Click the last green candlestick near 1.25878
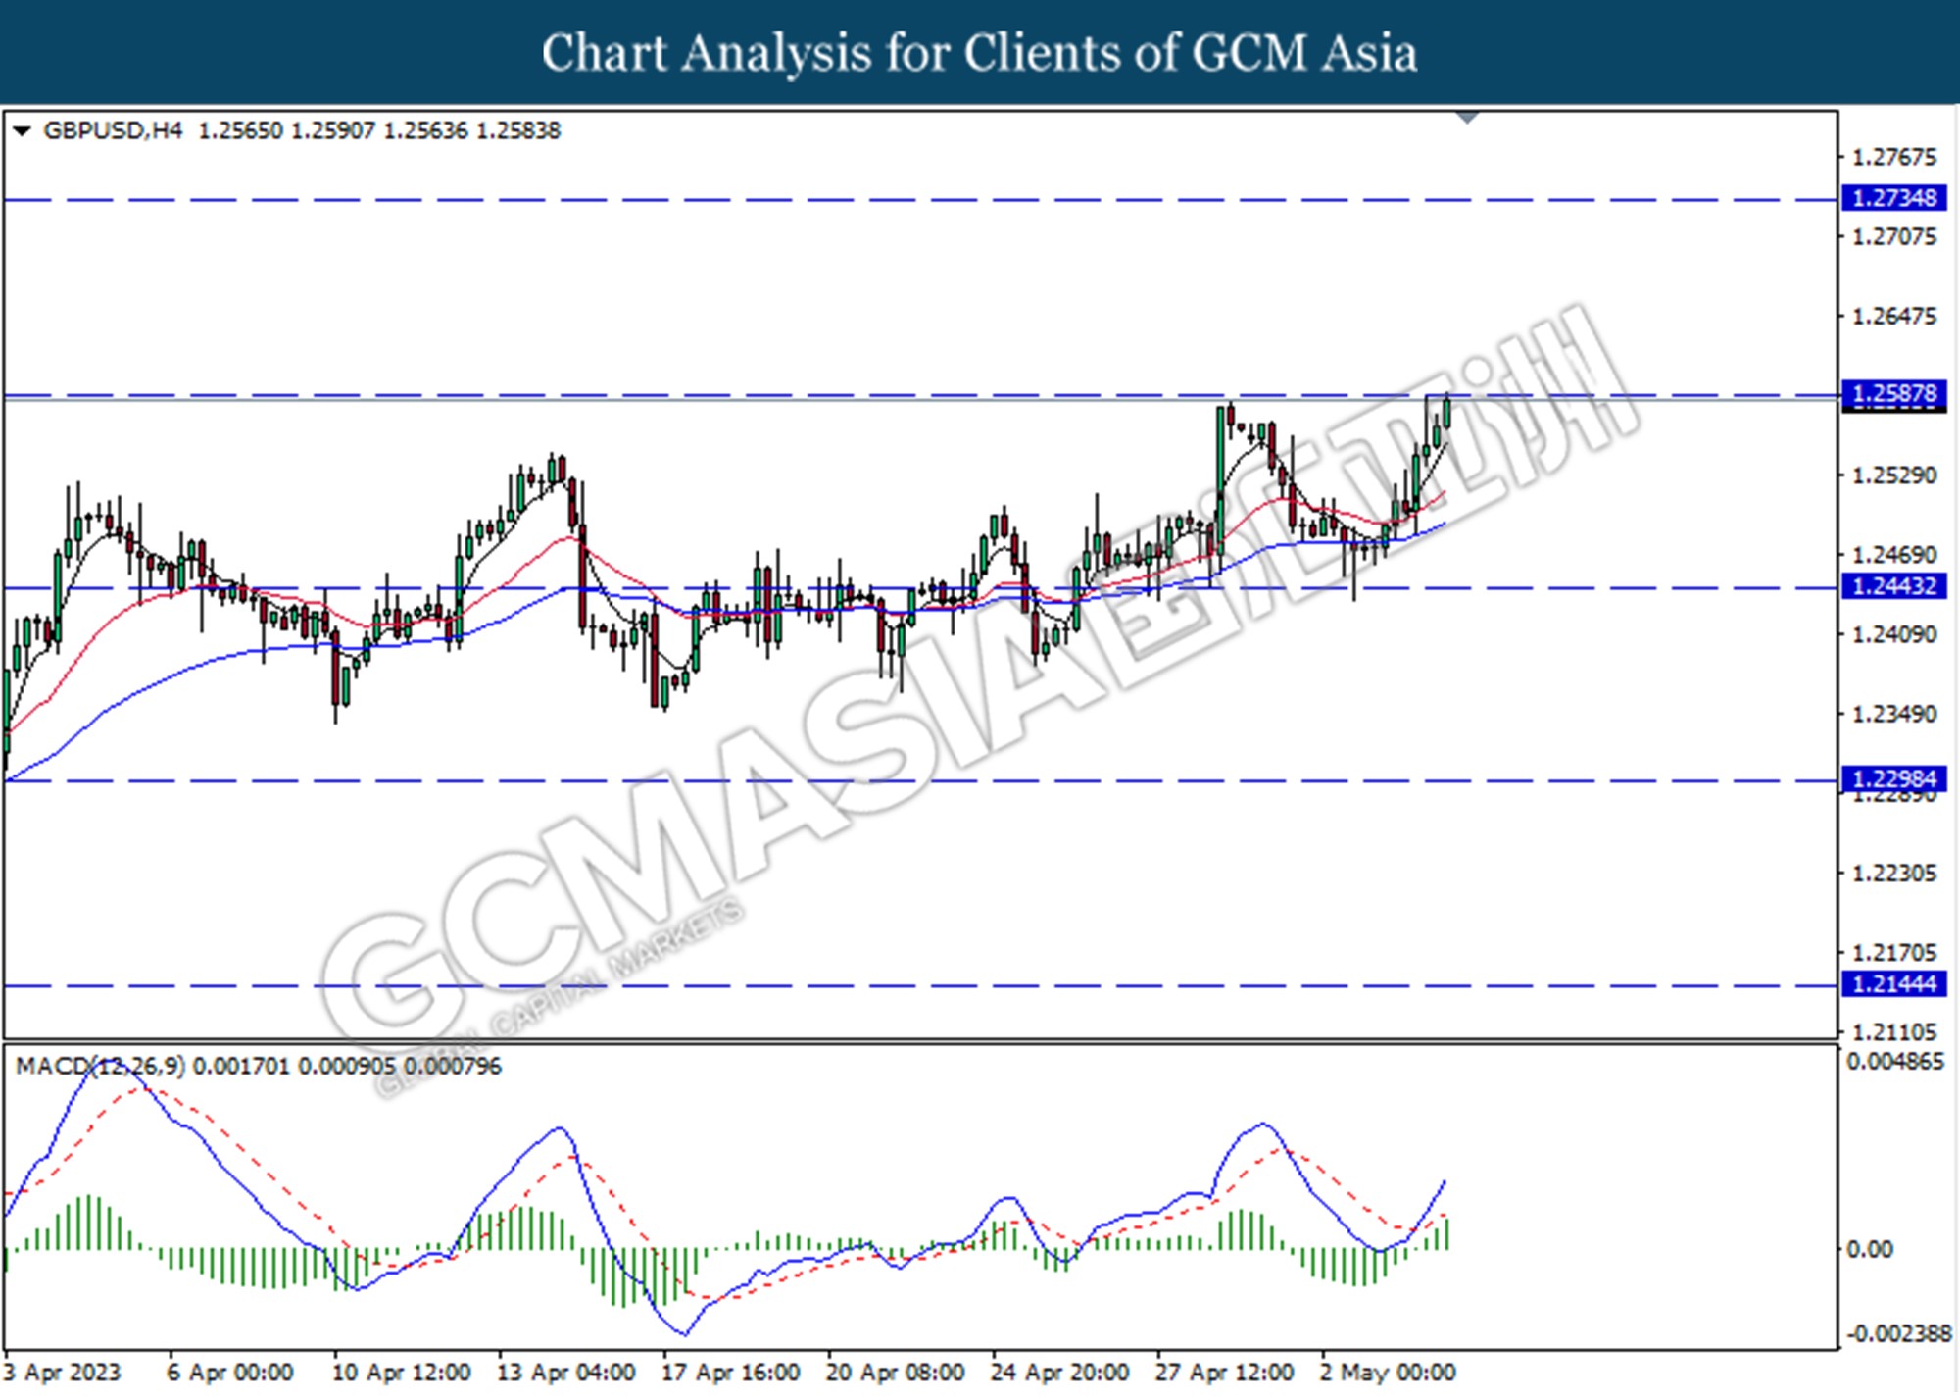 pyautogui.click(x=1446, y=412)
